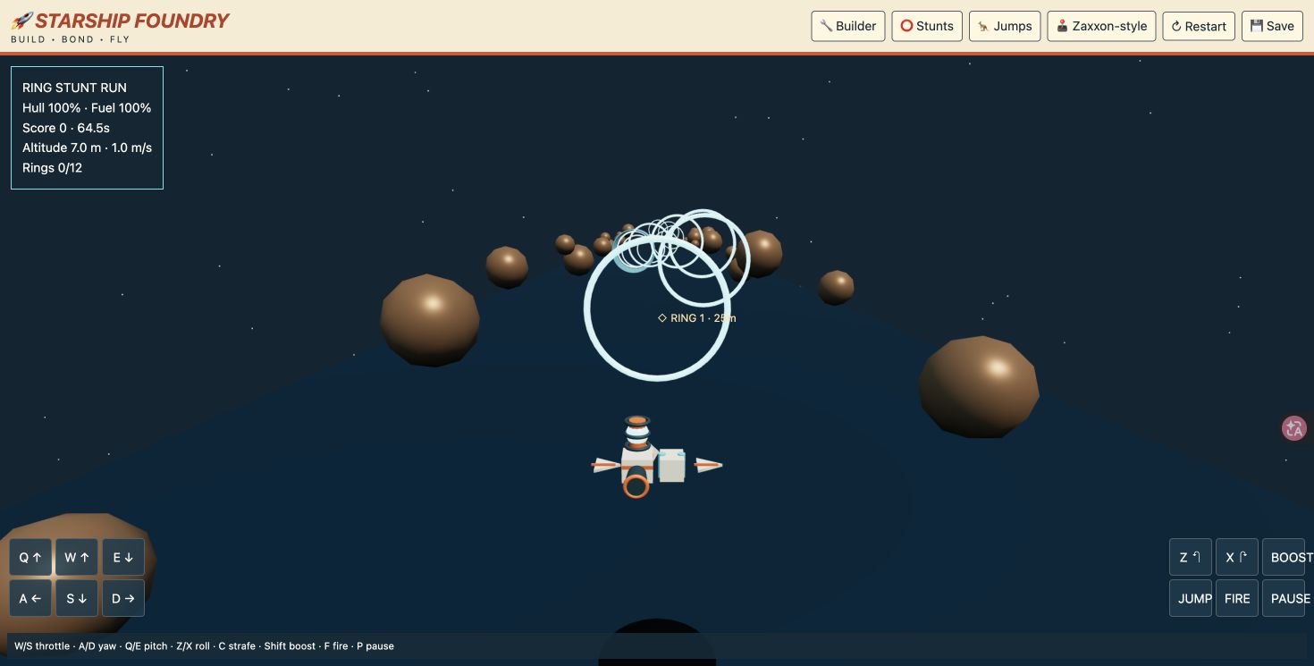The image size is (1314, 666).
Task: Tap the S throttle-down control key
Action: pyautogui.click(x=77, y=598)
